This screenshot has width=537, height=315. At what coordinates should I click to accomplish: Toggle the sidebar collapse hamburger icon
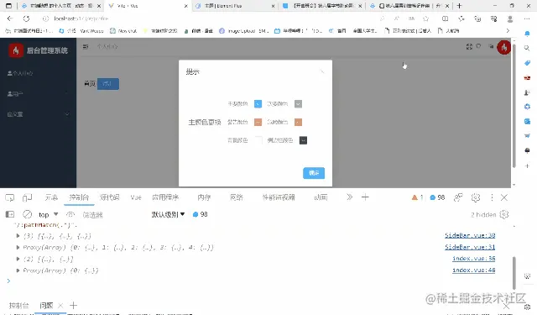86,46
